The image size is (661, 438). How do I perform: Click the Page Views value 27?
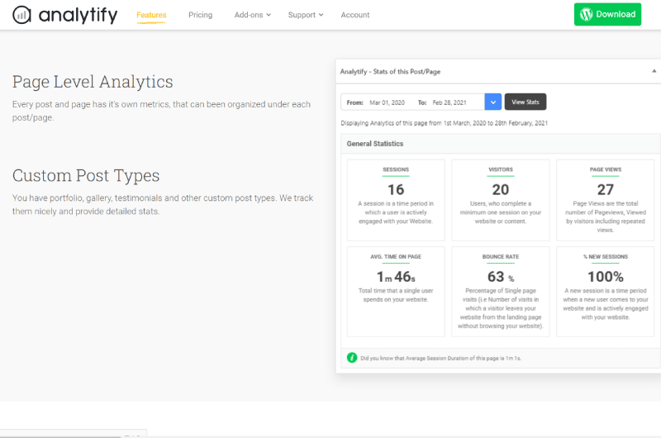click(606, 190)
